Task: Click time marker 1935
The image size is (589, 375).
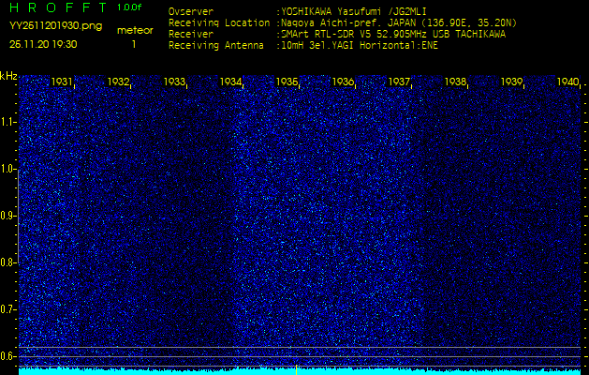Action: (x=287, y=82)
